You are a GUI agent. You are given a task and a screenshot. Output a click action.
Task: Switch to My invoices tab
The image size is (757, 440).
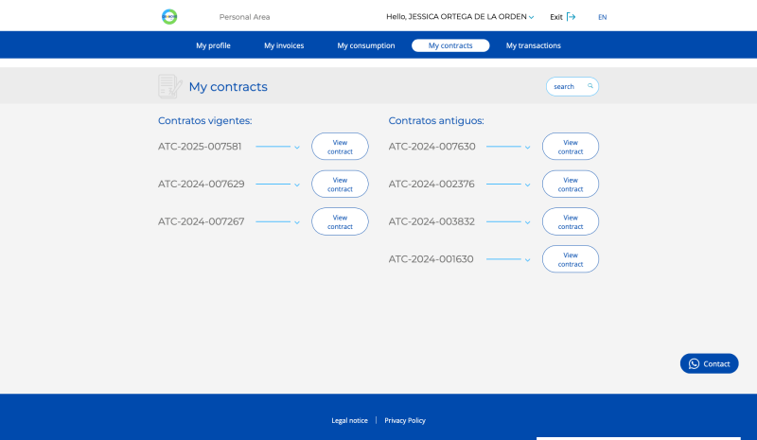click(284, 45)
